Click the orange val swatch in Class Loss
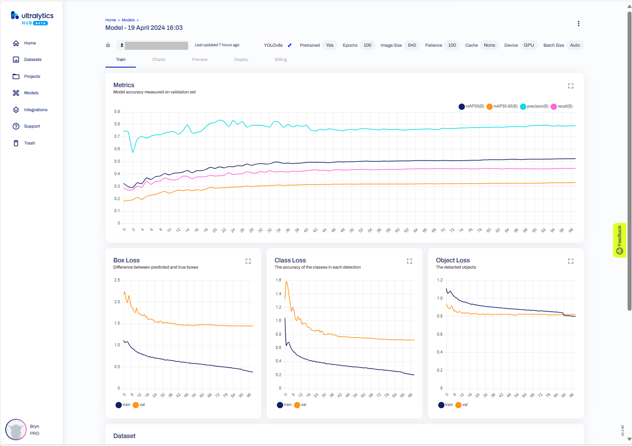Screen dimensions: 632x446 coord(297,405)
